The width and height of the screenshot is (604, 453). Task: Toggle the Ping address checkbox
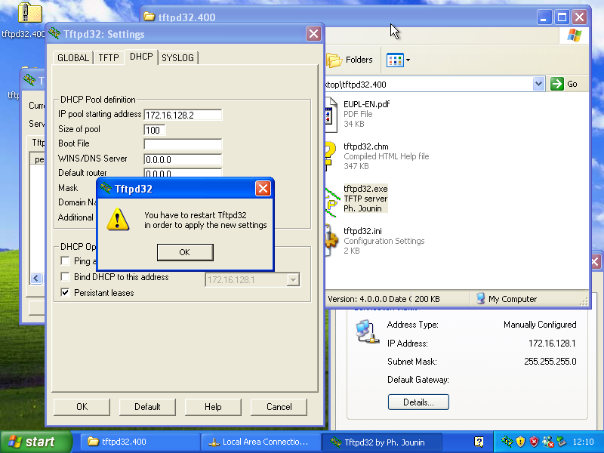coord(65,261)
